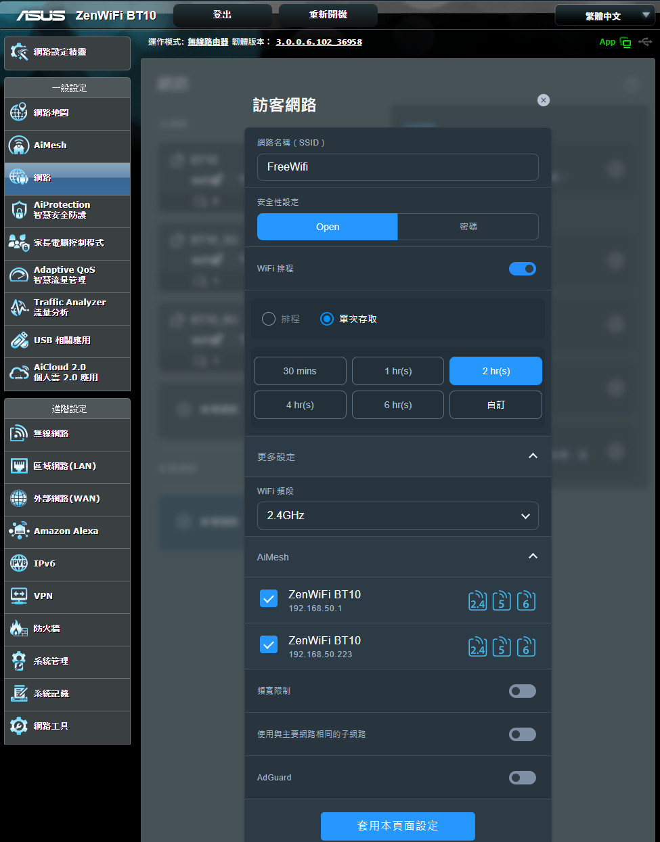Click the system log (系統記錄) icon
This screenshot has height=842, width=660.
coord(19,693)
